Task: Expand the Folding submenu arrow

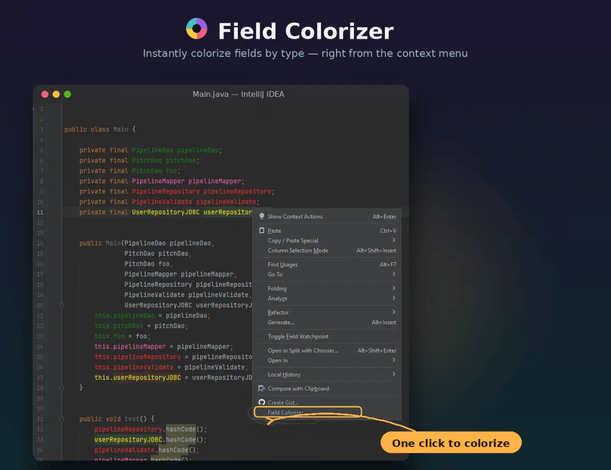Action: (x=394, y=288)
